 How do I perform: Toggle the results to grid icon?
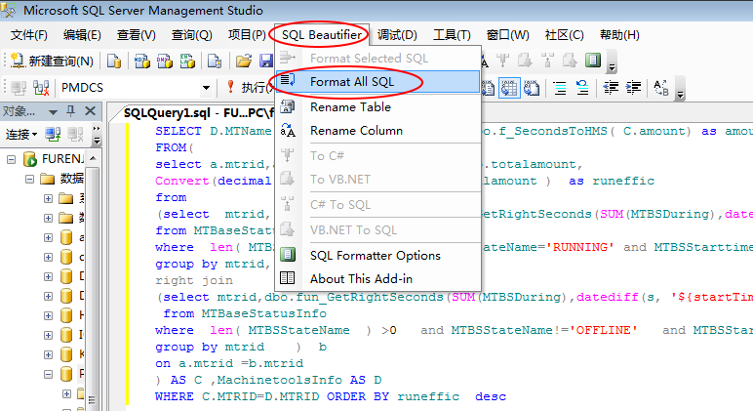tap(509, 88)
